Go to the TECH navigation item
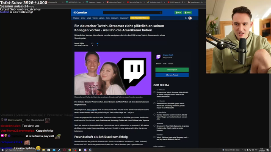Screen dimensions: 271x152 (108, 18)
